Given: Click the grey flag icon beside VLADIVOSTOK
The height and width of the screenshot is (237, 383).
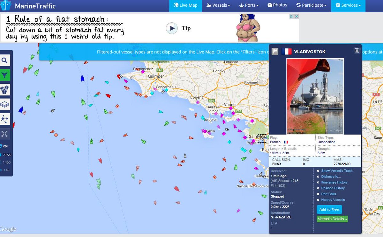Looking at the screenshot, I should tap(275, 52).
